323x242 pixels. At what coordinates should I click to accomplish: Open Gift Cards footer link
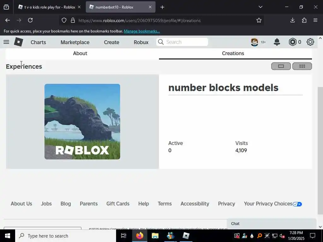pos(118,204)
